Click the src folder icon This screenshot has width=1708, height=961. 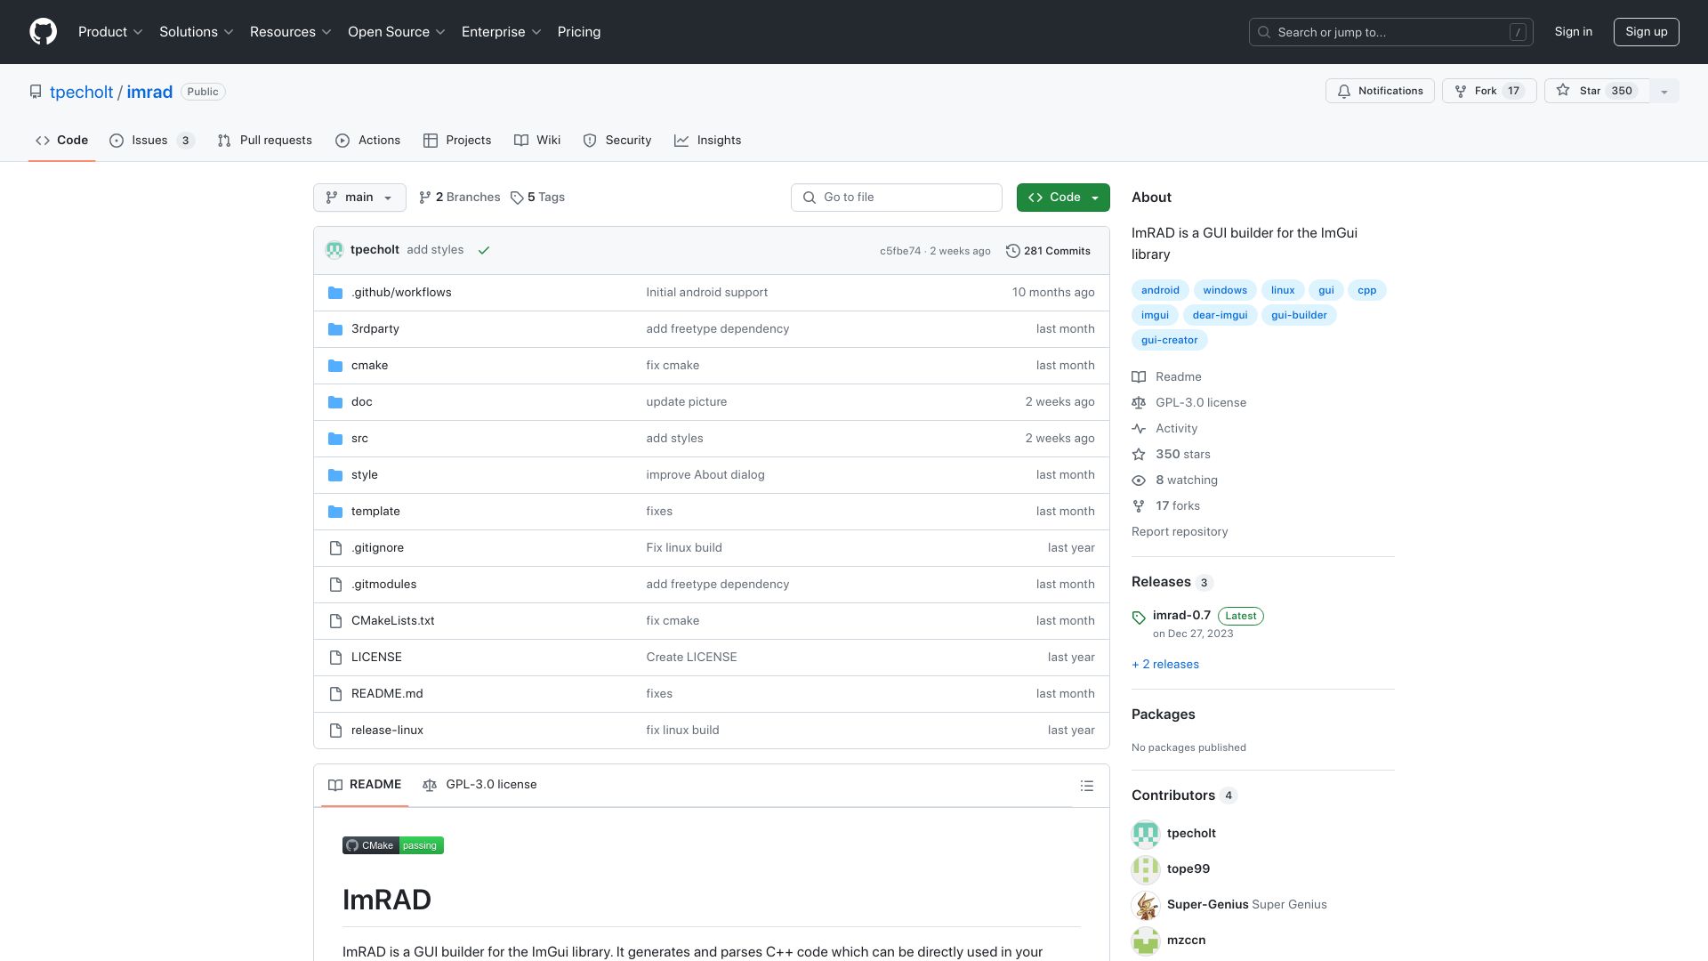click(335, 439)
